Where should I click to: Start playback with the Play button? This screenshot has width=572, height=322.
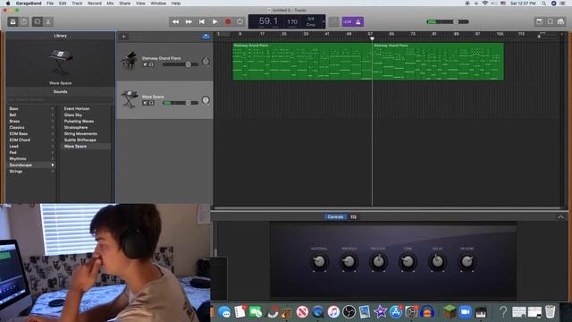(214, 21)
